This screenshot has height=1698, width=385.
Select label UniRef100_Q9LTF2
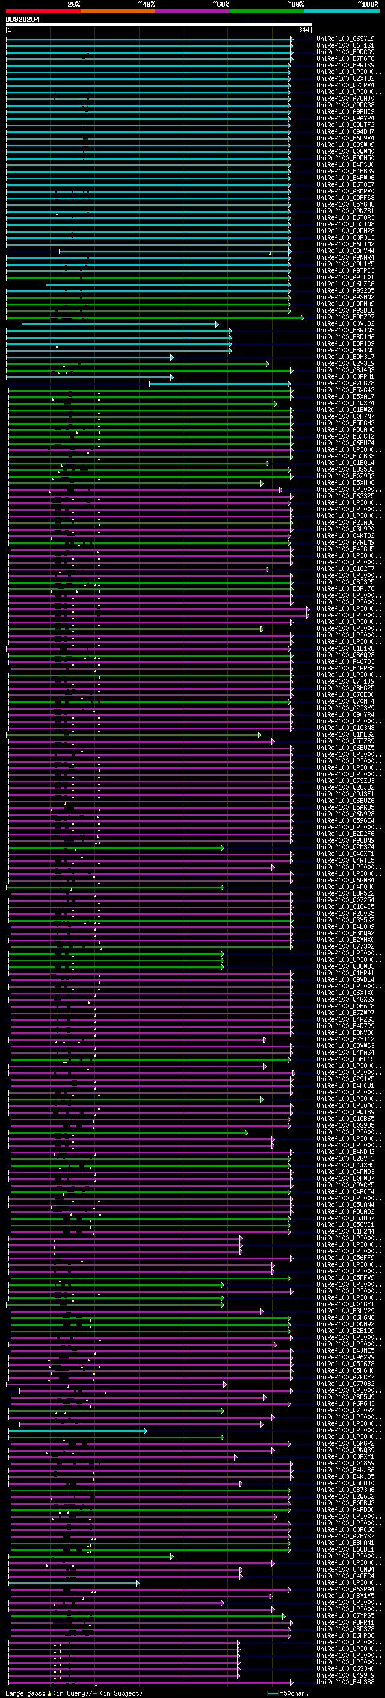point(345,125)
